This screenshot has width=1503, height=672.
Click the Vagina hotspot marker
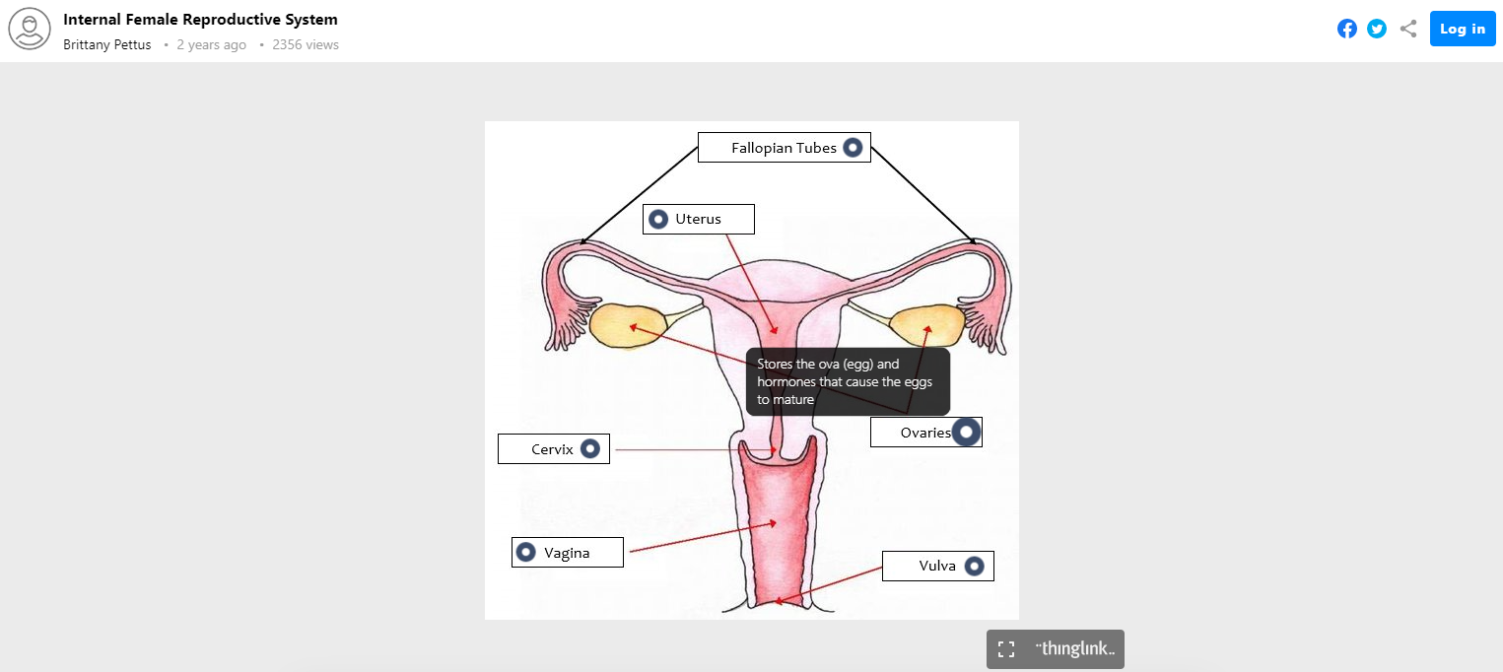(x=526, y=553)
